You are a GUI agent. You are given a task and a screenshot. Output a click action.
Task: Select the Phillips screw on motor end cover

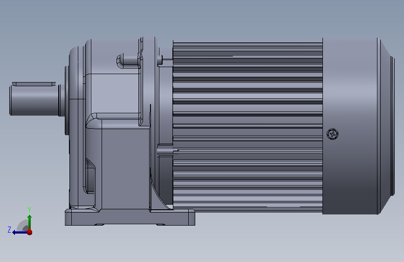point(332,134)
